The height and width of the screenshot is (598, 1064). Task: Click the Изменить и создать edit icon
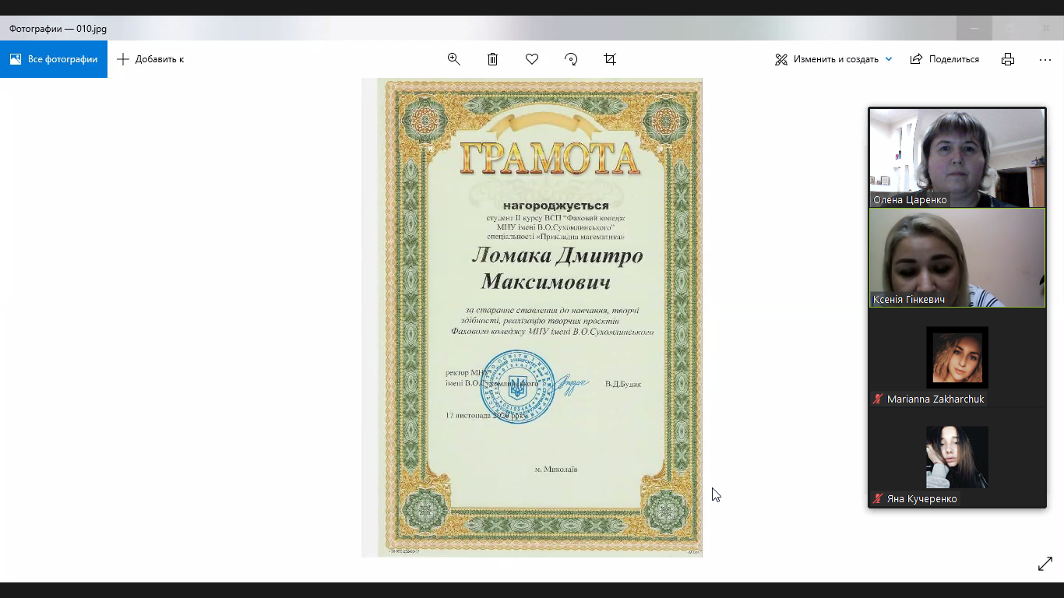(781, 59)
